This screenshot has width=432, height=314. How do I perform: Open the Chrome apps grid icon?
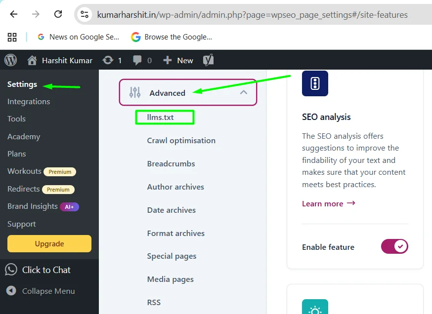tap(12, 37)
